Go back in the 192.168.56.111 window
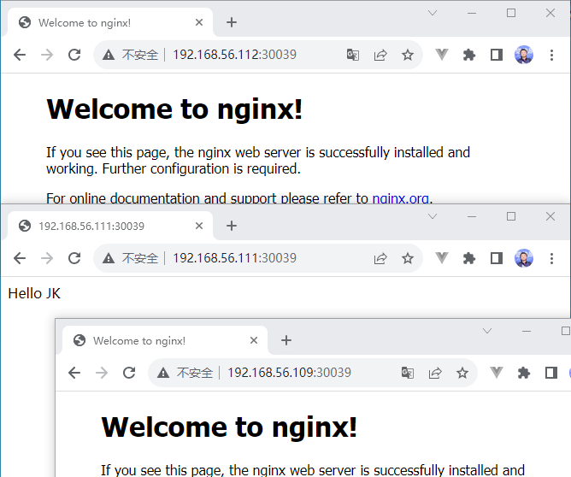 point(20,258)
